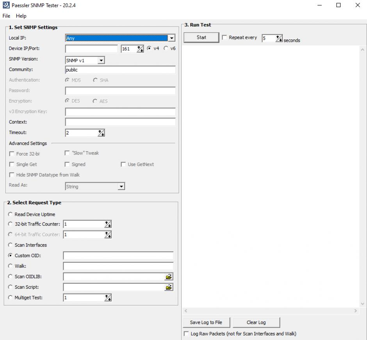Click log horizontal scroll left arrow

pos(186,311)
